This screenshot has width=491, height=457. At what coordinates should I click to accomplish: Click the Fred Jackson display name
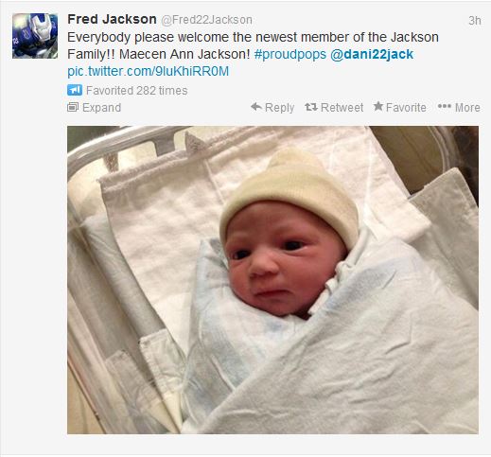pyautogui.click(x=112, y=19)
